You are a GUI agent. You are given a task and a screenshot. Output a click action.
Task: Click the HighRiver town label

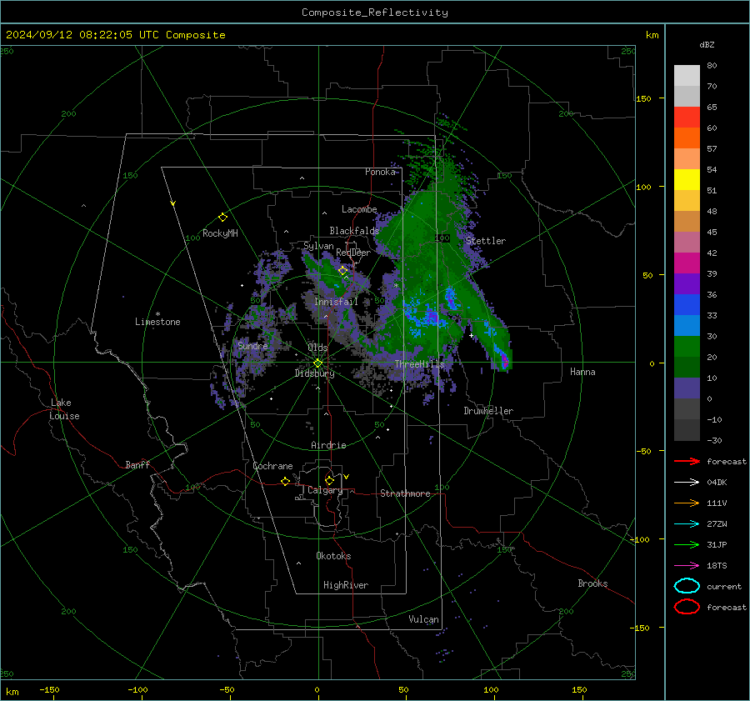pyautogui.click(x=346, y=585)
